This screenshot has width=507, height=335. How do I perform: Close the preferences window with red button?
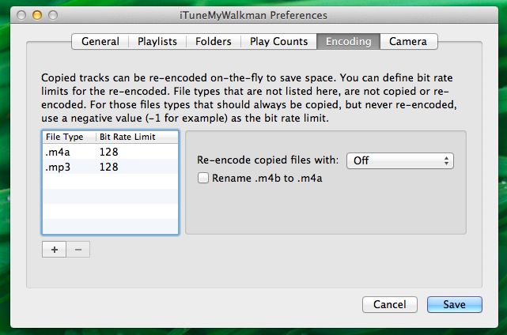pos(21,15)
